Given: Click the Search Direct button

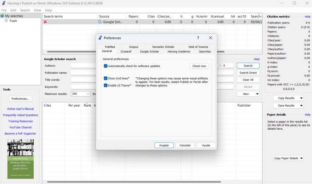Looking at the screenshot, I should point(248,73).
